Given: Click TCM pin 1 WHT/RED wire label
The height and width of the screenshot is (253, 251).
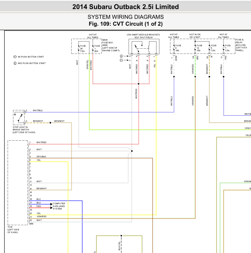Looking at the screenshot, I should [41, 142].
